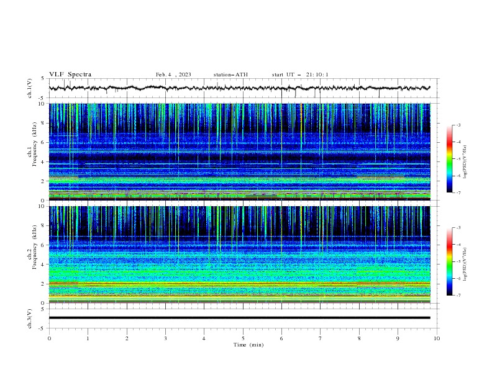Click time axis tick label "7"
492x380 pixels.
pos(321,338)
